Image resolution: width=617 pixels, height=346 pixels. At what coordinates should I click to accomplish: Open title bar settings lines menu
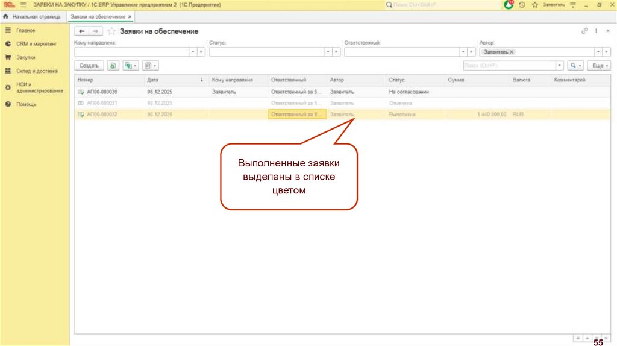click(x=573, y=5)
